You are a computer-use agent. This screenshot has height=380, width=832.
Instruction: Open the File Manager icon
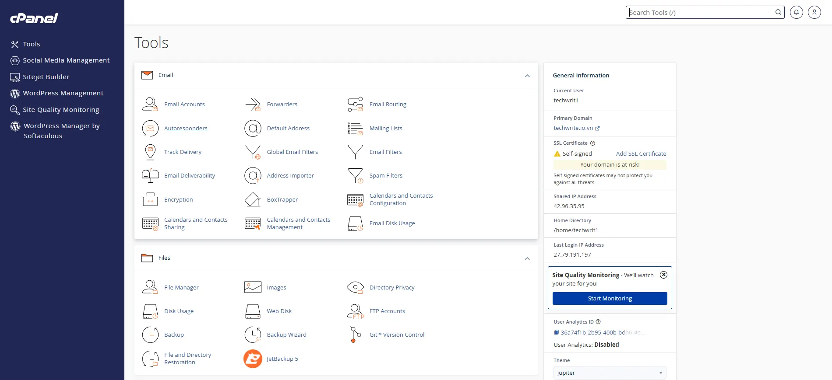coord(150,287)
